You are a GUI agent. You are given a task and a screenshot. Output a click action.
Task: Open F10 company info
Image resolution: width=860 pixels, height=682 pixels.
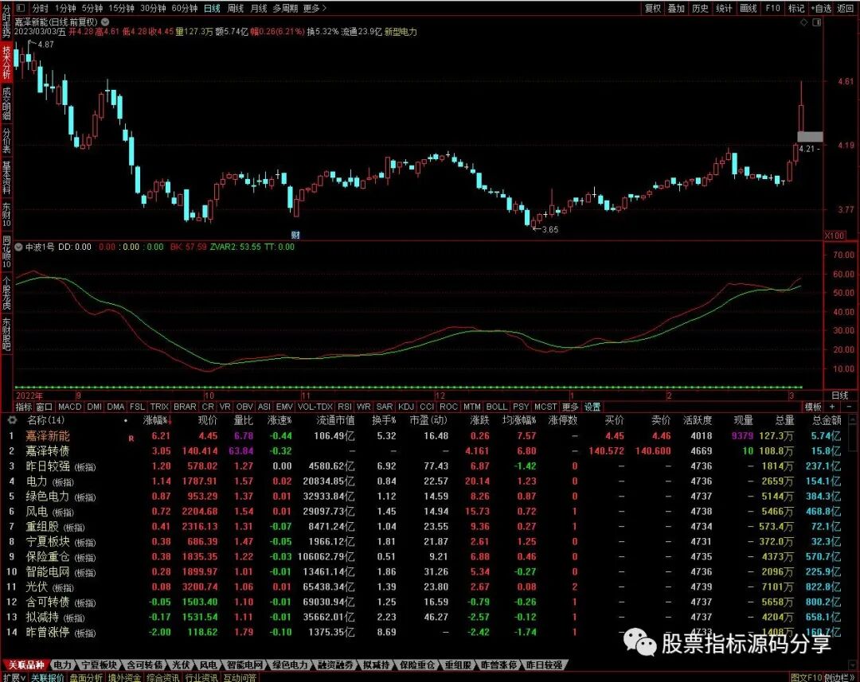[772, 8]
